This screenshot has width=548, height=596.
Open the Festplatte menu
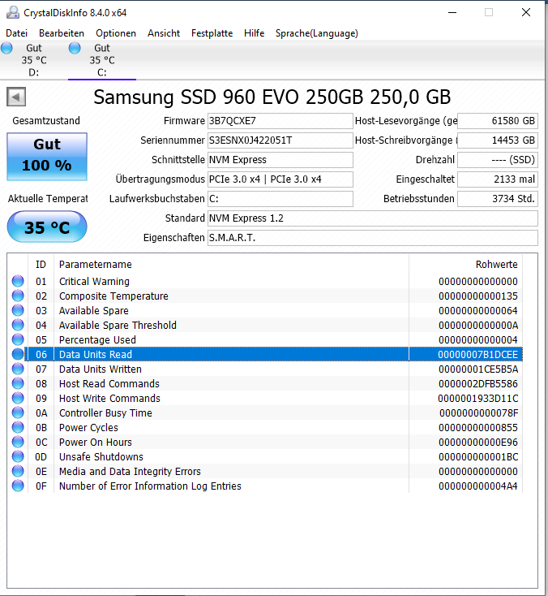tap(212, 33)
